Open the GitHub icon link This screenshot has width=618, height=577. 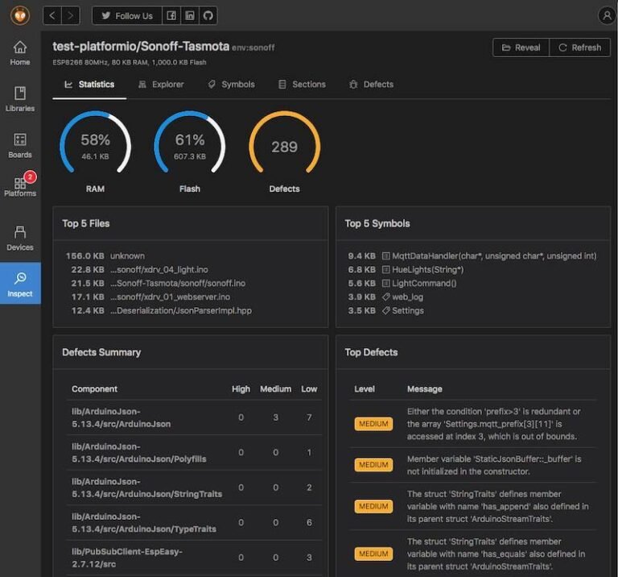(208, 16)
